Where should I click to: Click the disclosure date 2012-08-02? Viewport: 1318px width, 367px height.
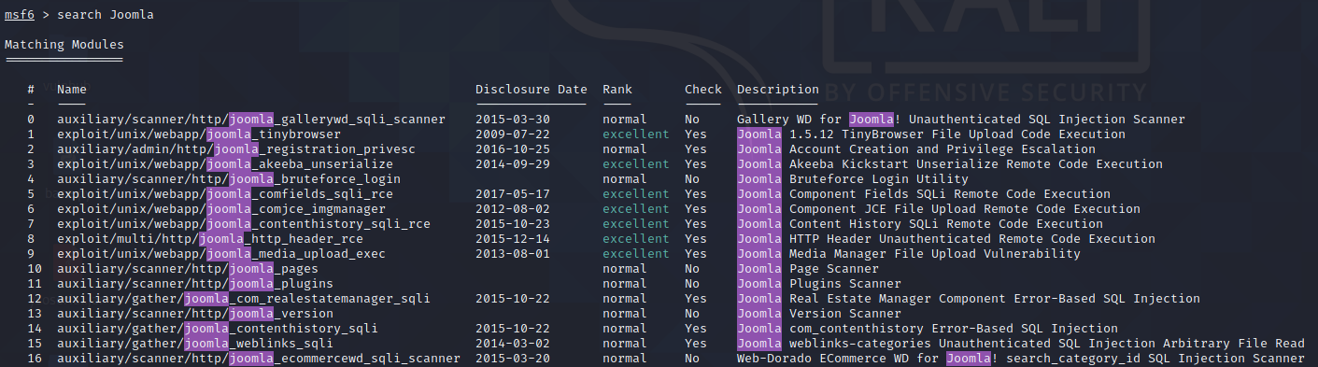pyautogui.click(x=513, y=209)
